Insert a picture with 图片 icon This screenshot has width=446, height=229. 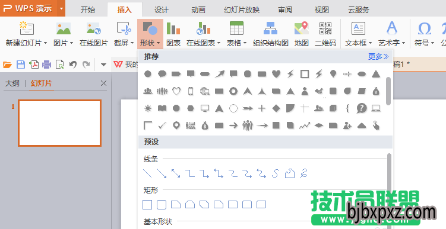pos(64,28)
